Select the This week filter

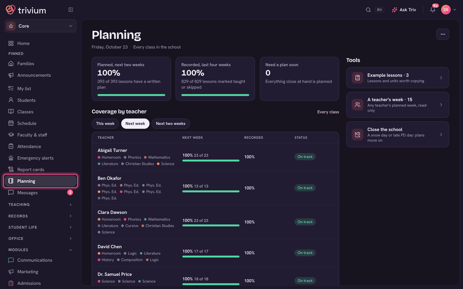(x=105, y=124)
